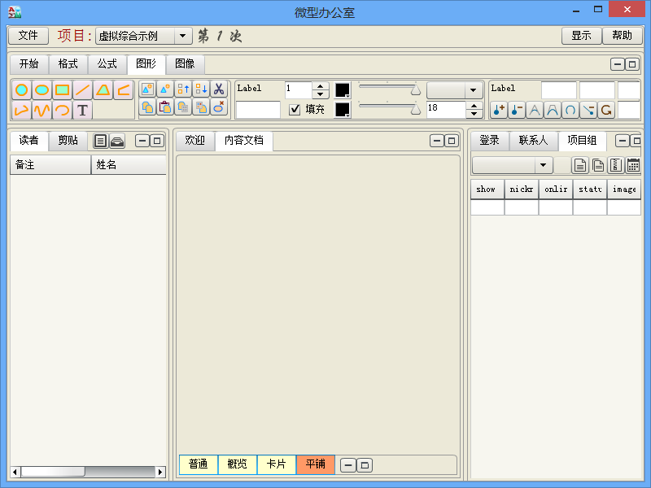The height and width of the screenshot is (488, 651).
Task: Click the 显示 button
Action: (x=581, y=36)
